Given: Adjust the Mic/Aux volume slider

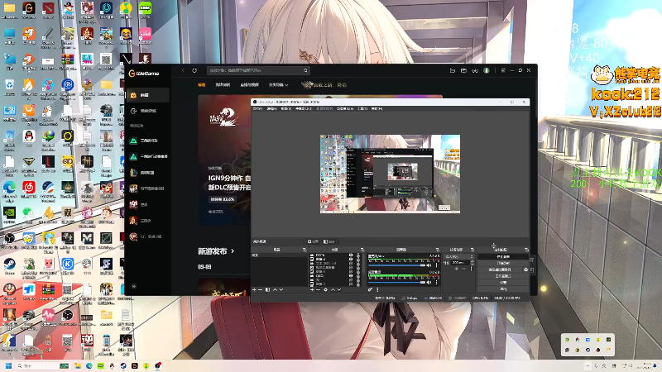Looking at the screenshot, I should point(397,265).
